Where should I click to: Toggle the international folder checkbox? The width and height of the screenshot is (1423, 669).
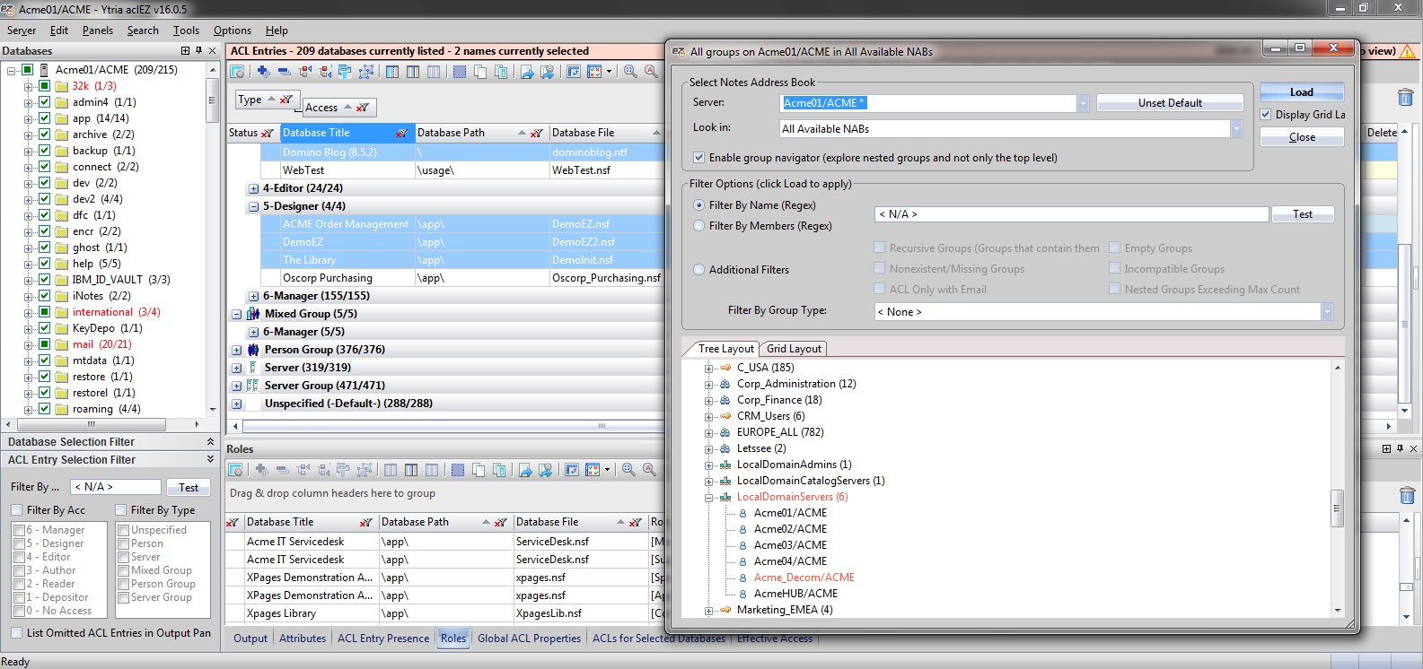coord(44,312)
